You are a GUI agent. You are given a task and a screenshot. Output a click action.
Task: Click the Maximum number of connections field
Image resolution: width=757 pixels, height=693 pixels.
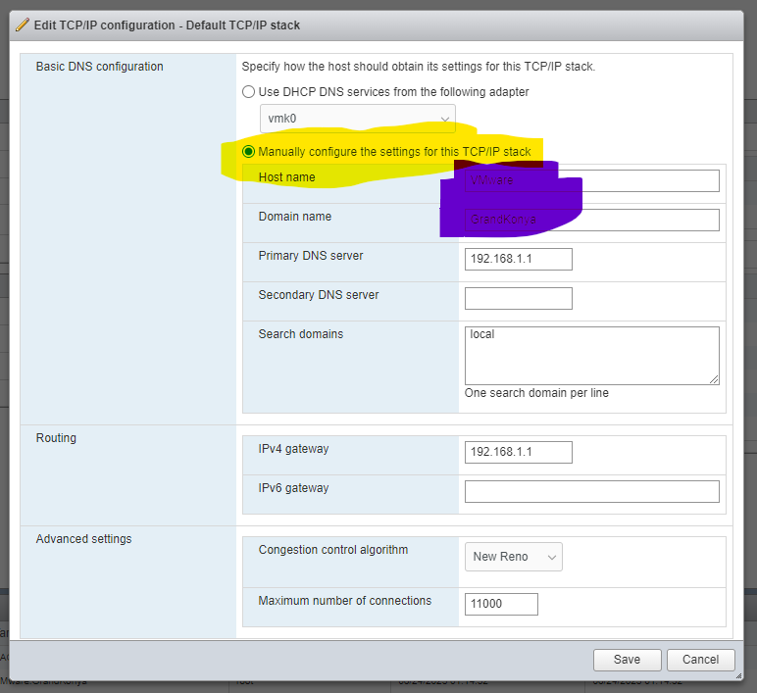coord(501,604)
